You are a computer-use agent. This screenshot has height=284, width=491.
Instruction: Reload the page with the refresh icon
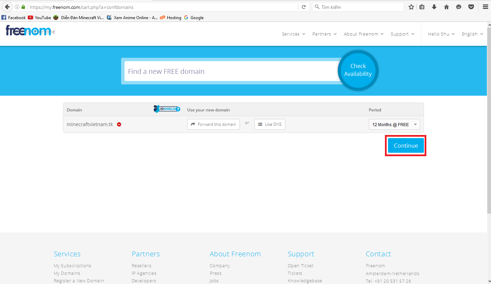pyautogui.click(x=303, y=7)
